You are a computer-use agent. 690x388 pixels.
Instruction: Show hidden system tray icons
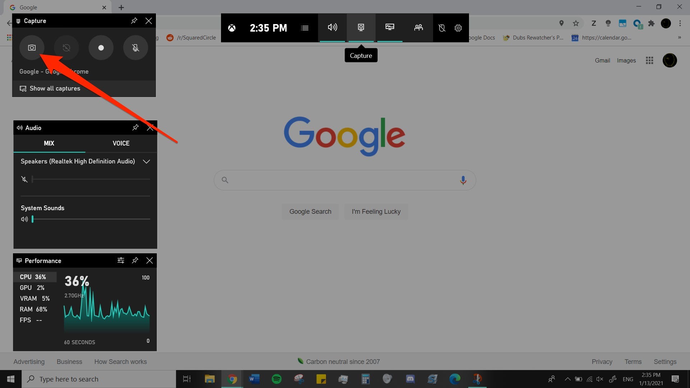[567, 379]
